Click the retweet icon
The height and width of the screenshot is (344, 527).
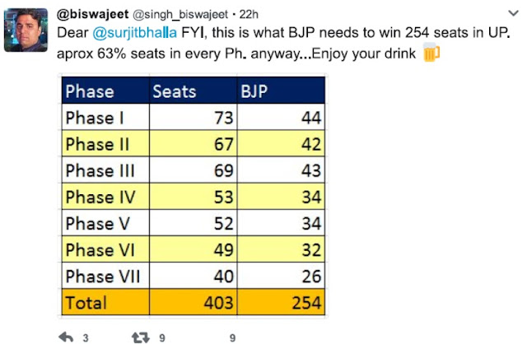[x=141, y=337]
